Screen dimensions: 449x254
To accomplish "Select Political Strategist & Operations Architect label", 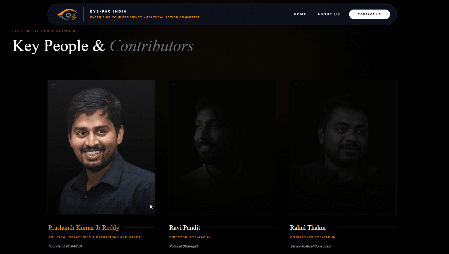I will (94, 237).
